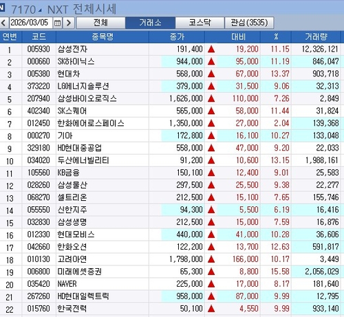Select the 현대차 row name

[69, 74]
